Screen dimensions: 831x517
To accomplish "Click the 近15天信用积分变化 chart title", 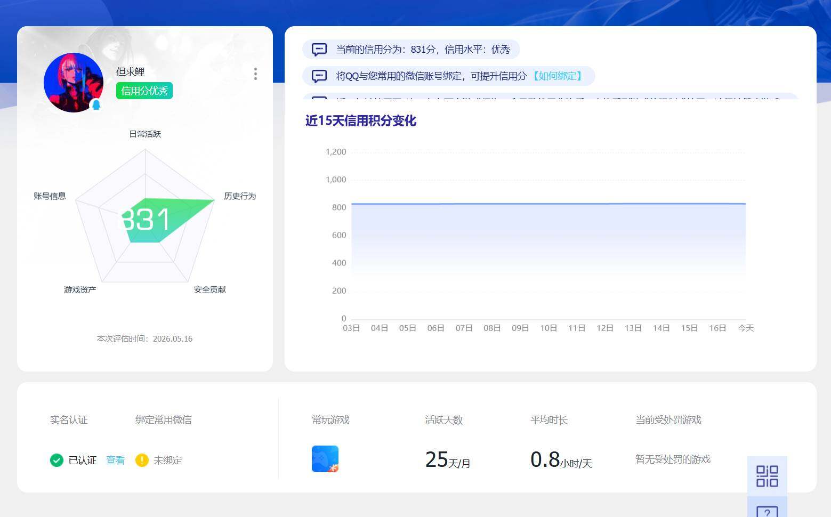I will [x=361, y=120].
